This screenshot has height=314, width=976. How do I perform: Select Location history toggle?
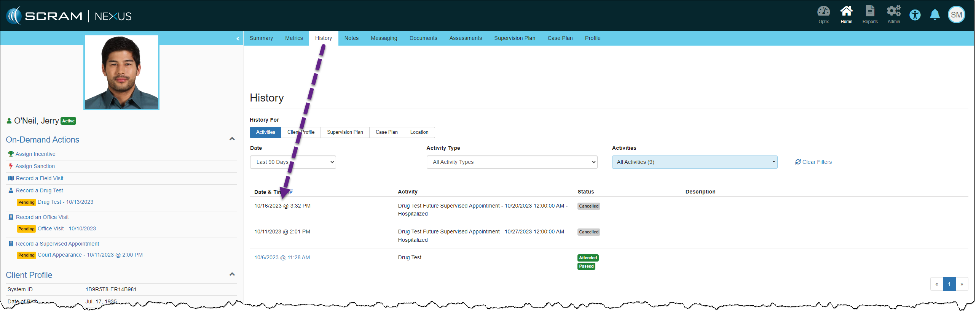419,132
